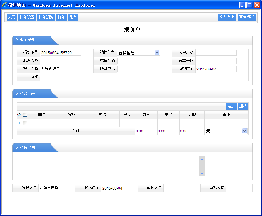Image resolution: width=262 pixels, height=216 pixels.
Task: Click the 关闭 toolbar button
Action: point(12,17)
